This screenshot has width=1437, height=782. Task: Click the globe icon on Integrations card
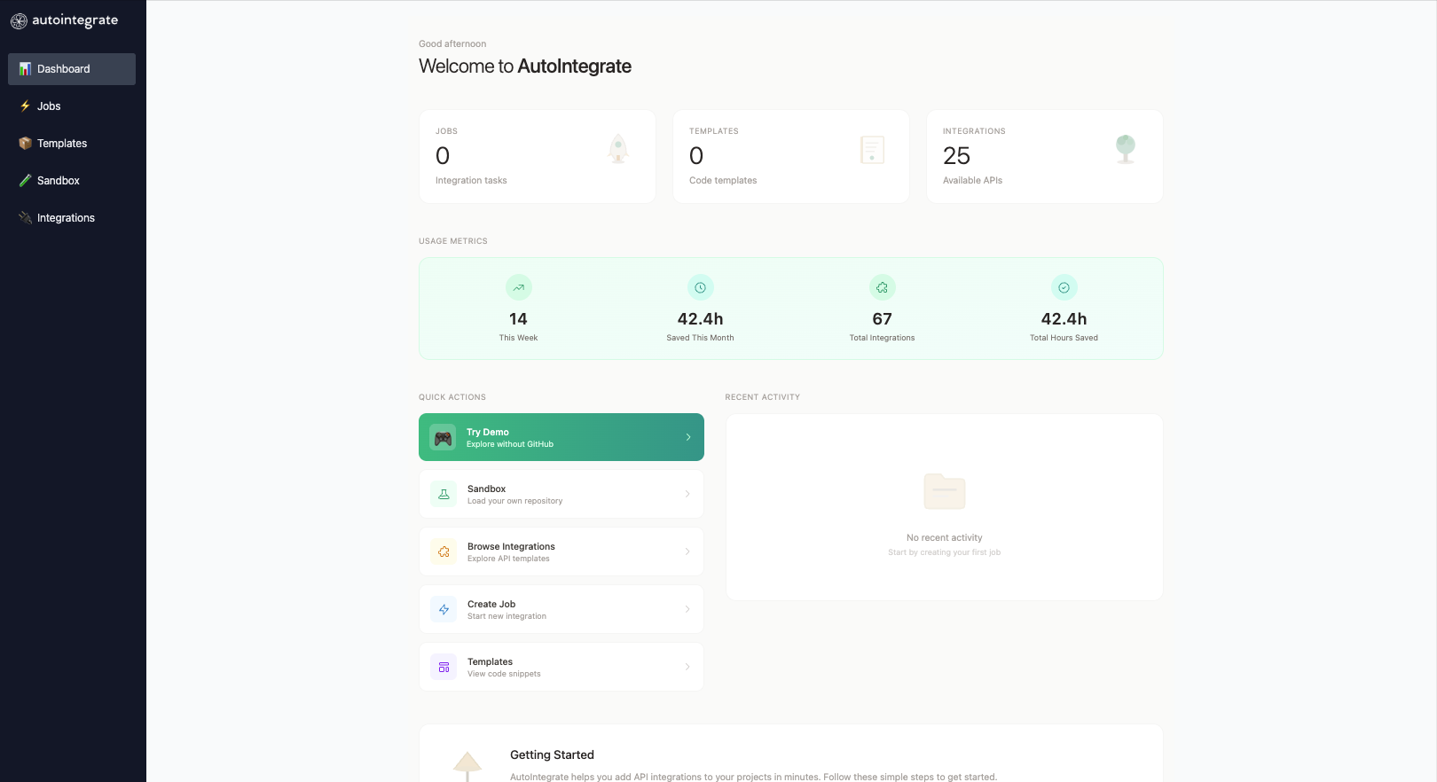(1126, 149)
